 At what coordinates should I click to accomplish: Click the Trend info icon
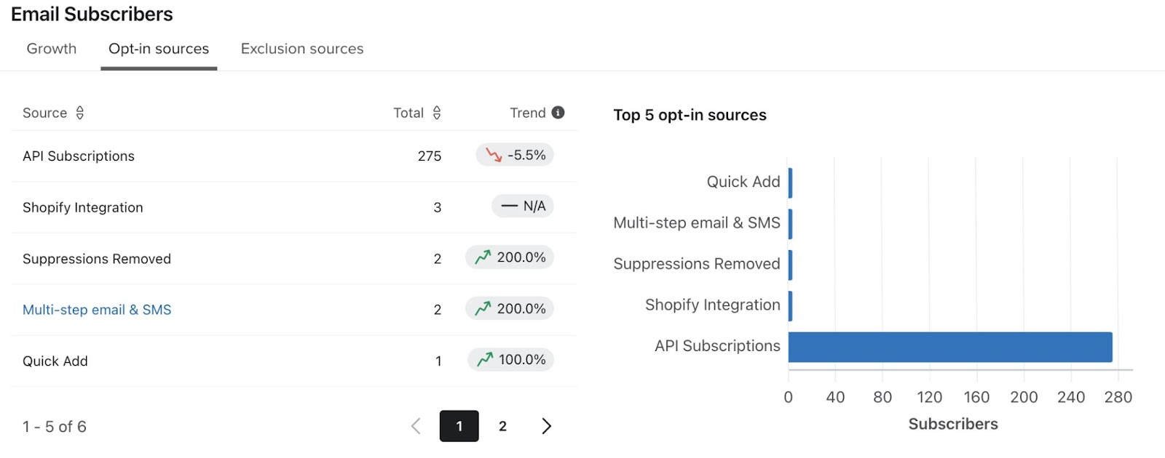click(558, 113)
